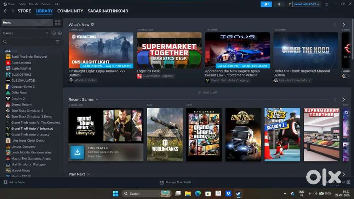Select the GTA V Enhanced game cover
The width and height of the screenshot is (354, 199).
pyautogui.click(x=204, y=135)
